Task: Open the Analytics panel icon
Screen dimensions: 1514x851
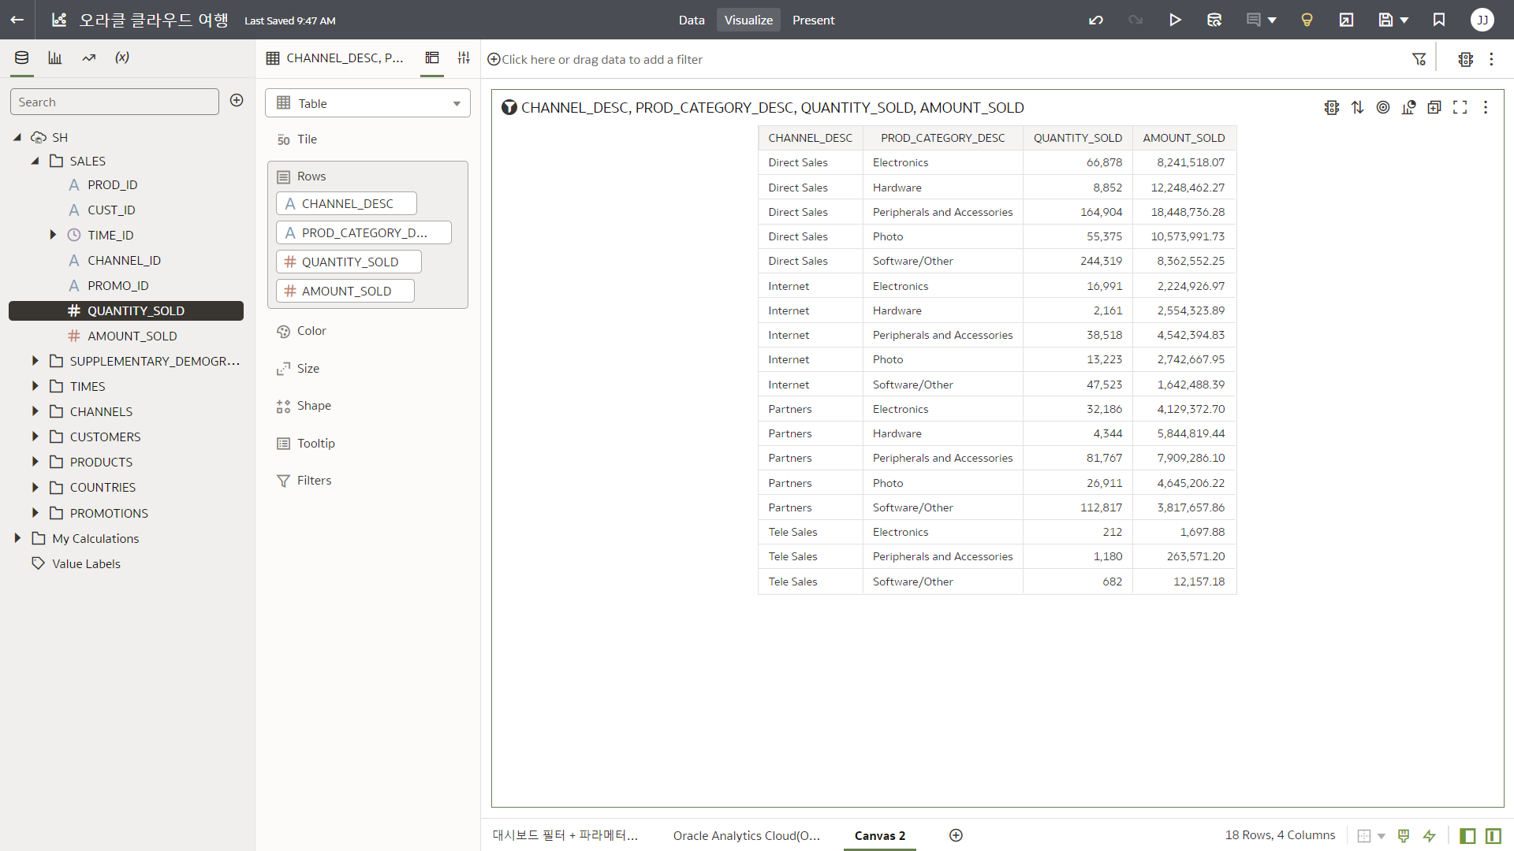Action: [x=88, y=58]
